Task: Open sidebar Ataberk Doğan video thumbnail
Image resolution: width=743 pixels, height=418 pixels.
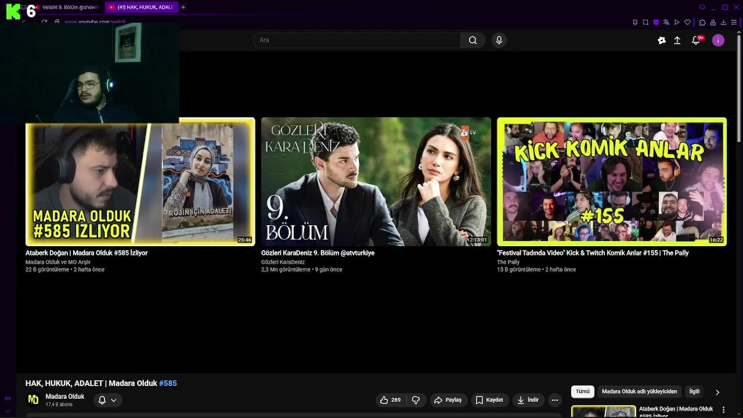Action: [x=604, y=412]
